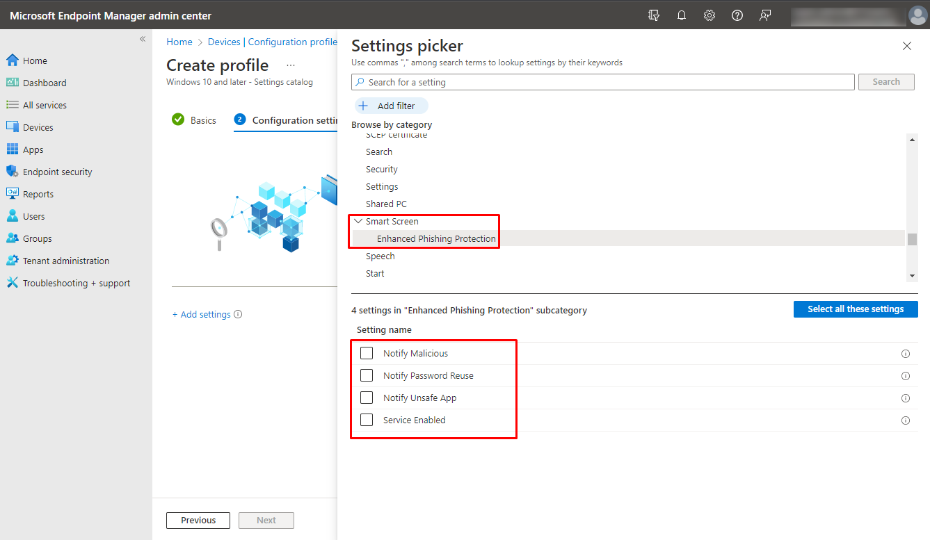This screenshot has height=540, width=930.
Task: Click the category list scrollbar thumb
Action: pos(912,239)
